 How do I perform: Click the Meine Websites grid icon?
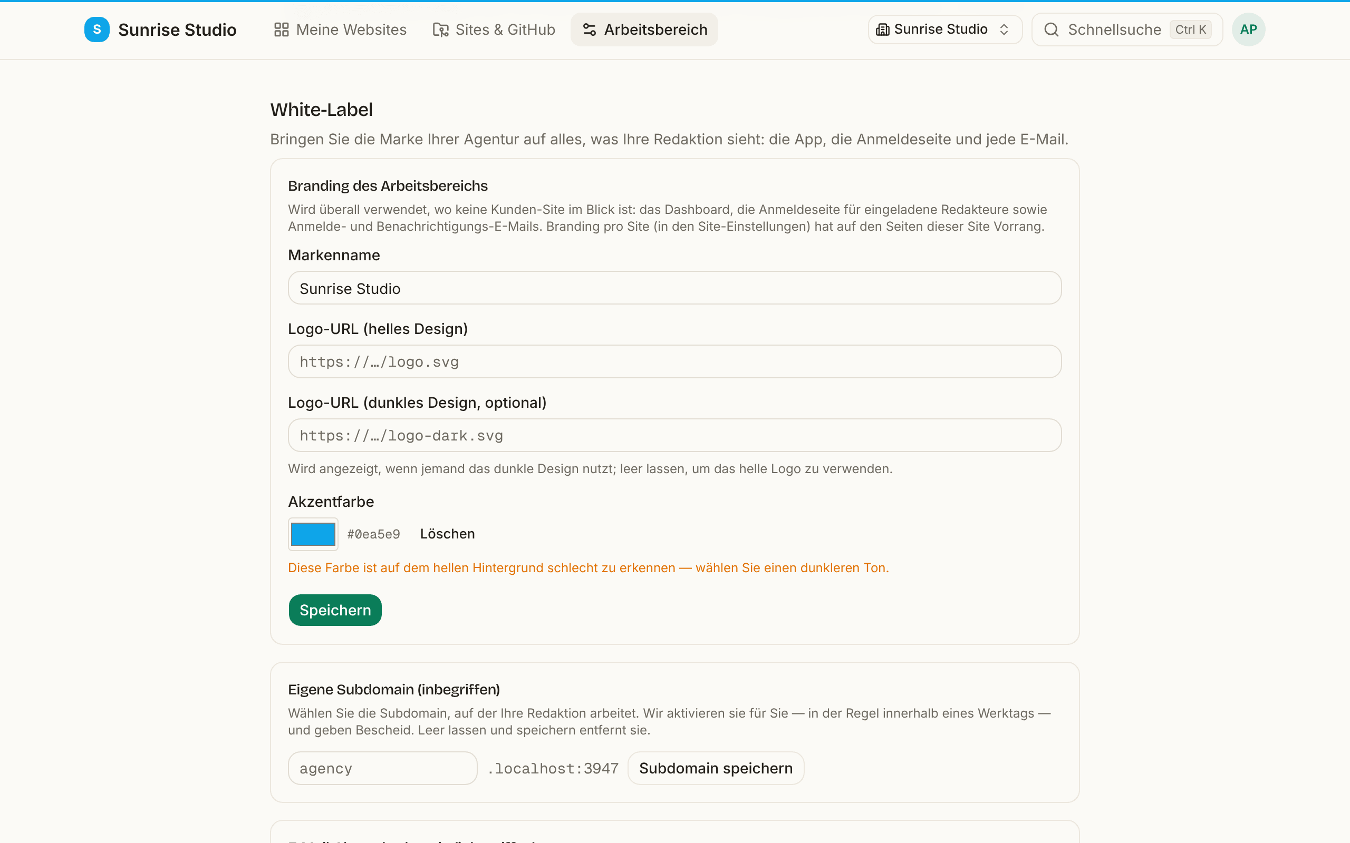coord(282,30)
